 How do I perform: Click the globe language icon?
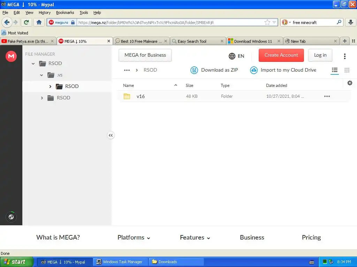point(232,56)
